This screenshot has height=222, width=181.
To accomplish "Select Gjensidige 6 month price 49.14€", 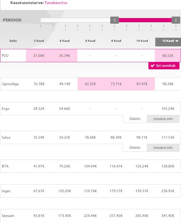I will point(65,84).
